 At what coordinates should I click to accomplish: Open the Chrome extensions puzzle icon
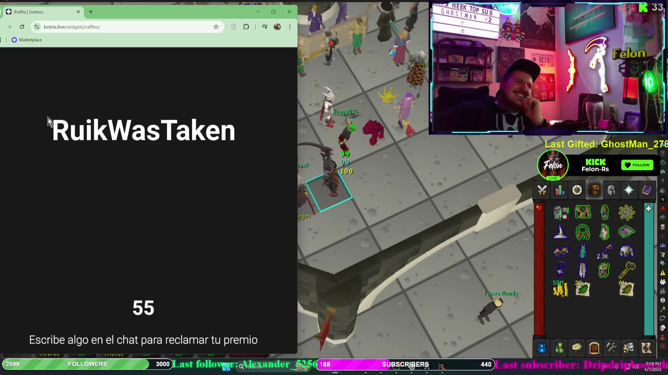246,27
